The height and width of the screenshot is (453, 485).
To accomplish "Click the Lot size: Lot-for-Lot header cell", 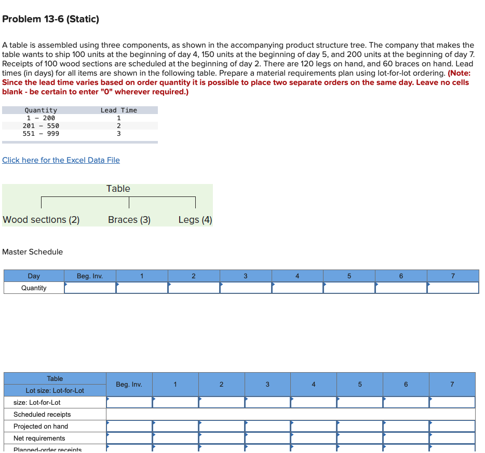I will (x=55, y=390).
